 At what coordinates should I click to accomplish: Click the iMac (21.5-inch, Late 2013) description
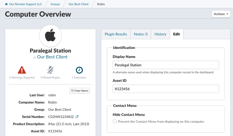(x=69, y=124)
